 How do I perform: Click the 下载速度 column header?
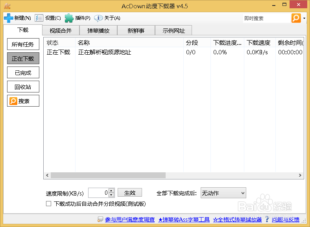pyautogui.click(x=260, y=42)
